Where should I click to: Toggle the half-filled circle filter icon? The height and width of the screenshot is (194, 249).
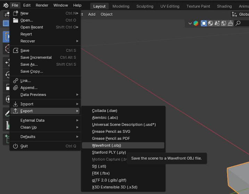[211, 23]
